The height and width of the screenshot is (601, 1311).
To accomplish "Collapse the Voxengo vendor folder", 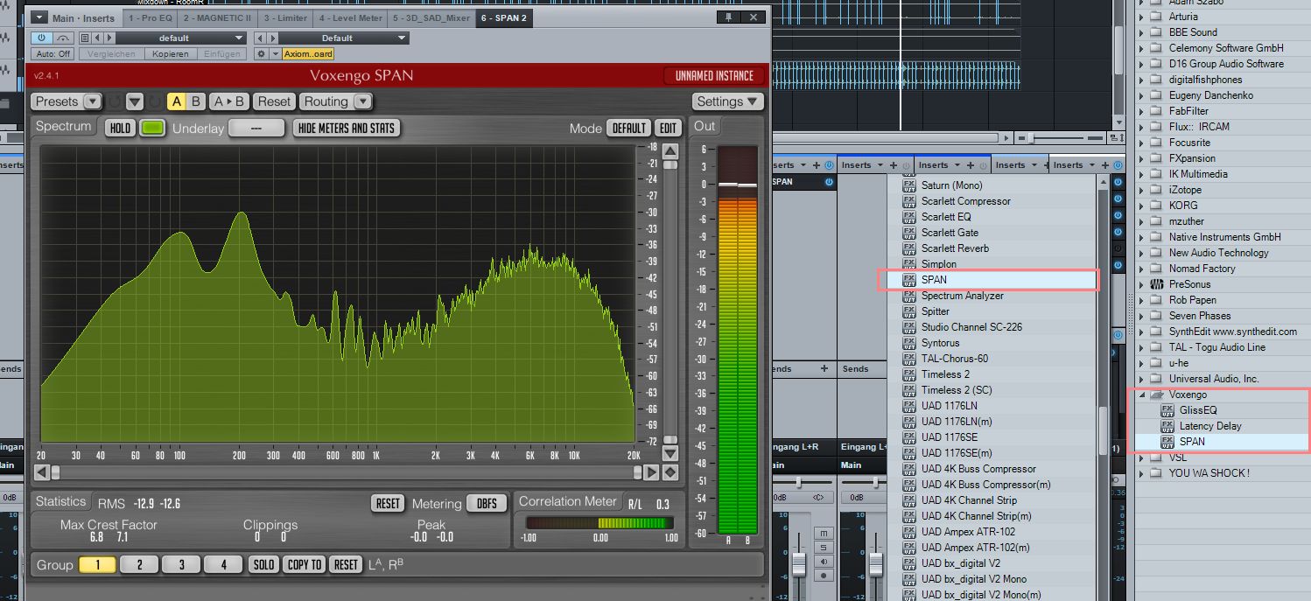I will pos(1141,395).
